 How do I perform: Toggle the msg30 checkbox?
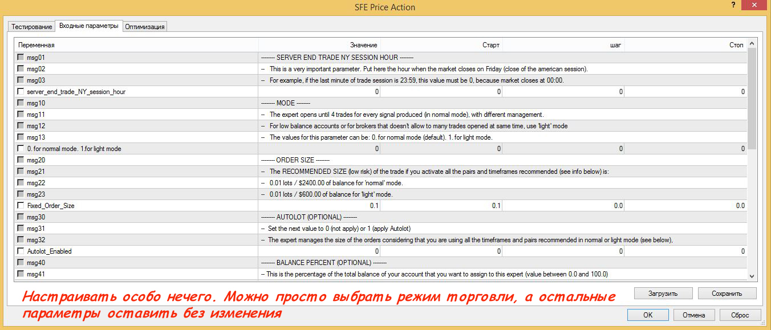pyautogui.click(x=21, y=217)
